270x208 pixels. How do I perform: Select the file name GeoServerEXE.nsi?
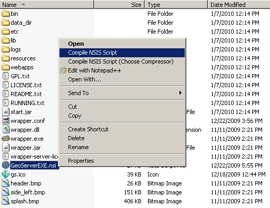pyautogui.click(x=34, y=165)
